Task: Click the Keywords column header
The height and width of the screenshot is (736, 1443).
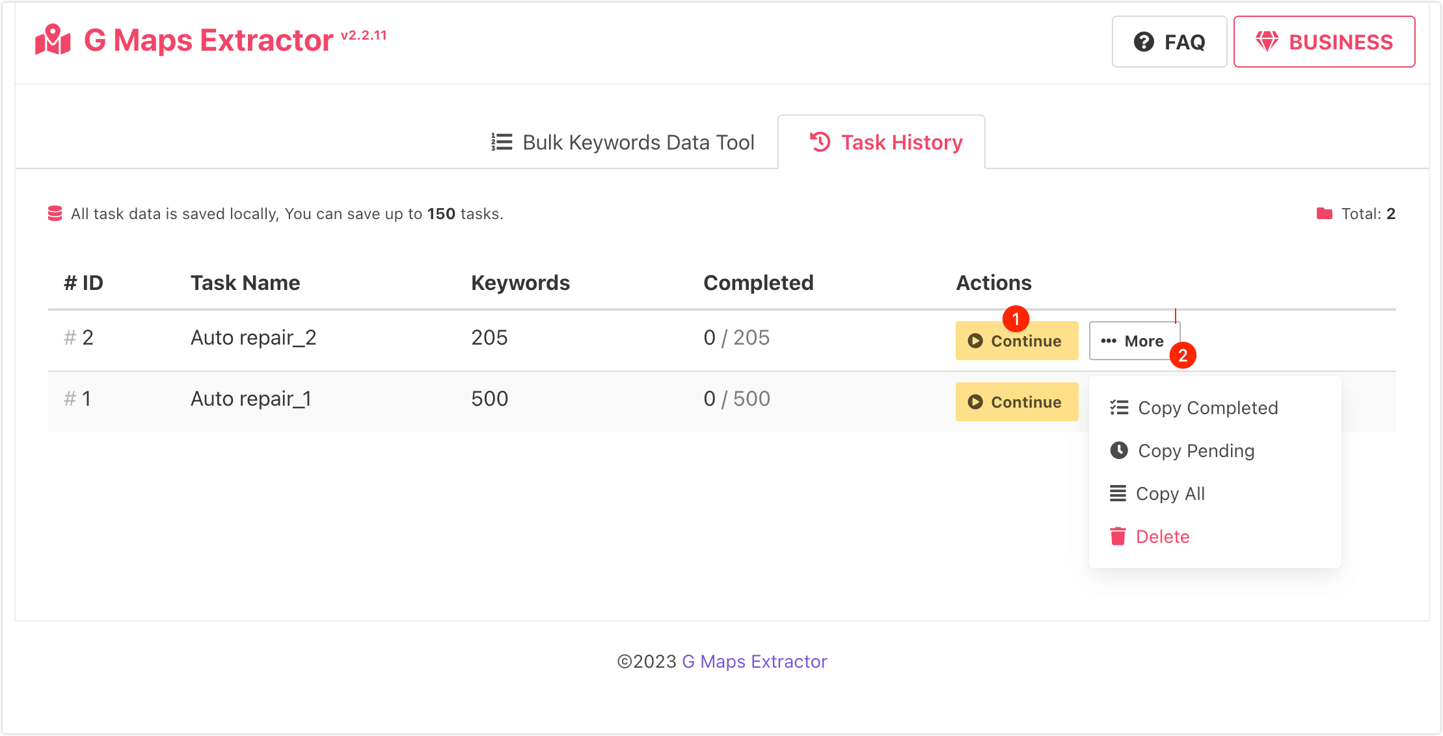Action: coord(520,283)
